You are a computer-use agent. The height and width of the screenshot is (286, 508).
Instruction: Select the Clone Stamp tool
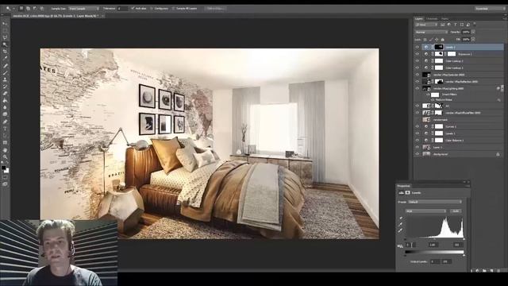5,79
